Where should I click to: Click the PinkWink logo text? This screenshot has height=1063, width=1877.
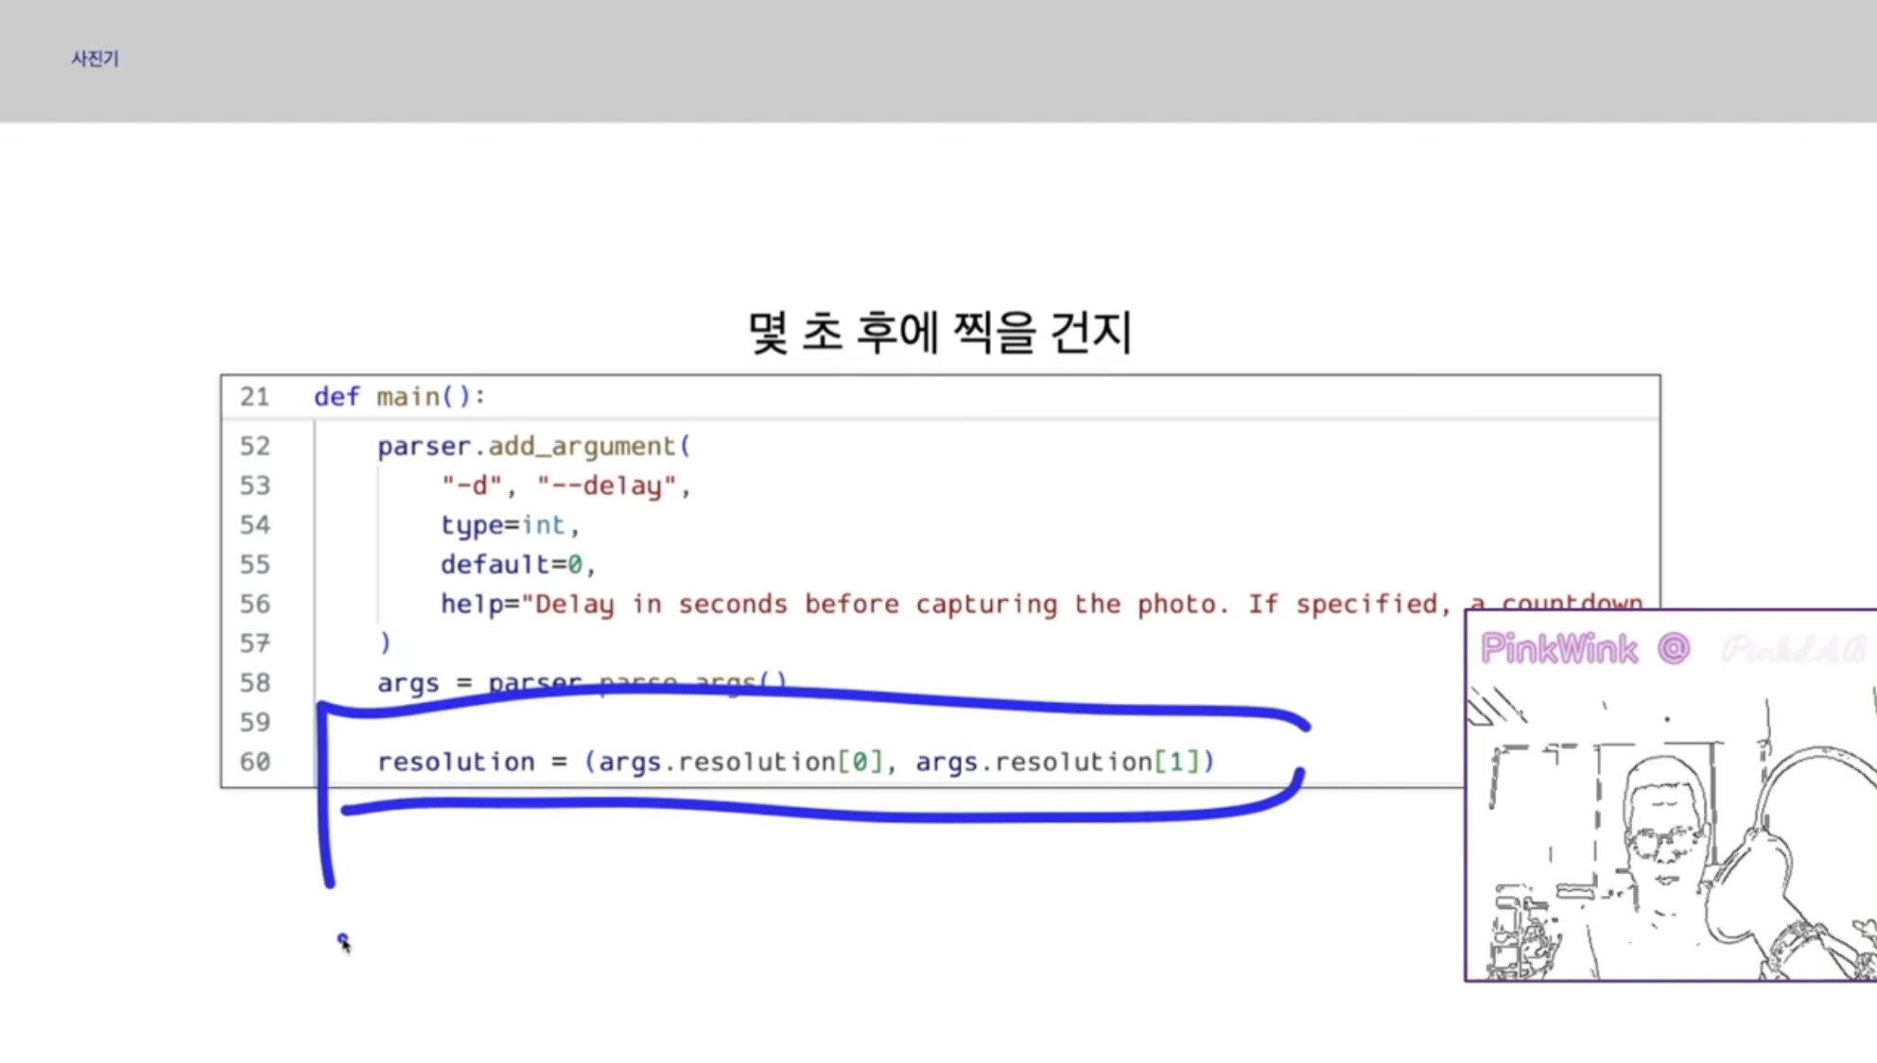(1558, 649)
